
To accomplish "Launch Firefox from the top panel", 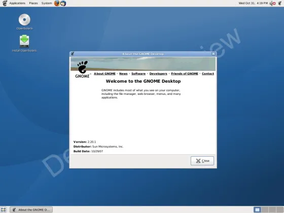I will (x=57, y=3).
